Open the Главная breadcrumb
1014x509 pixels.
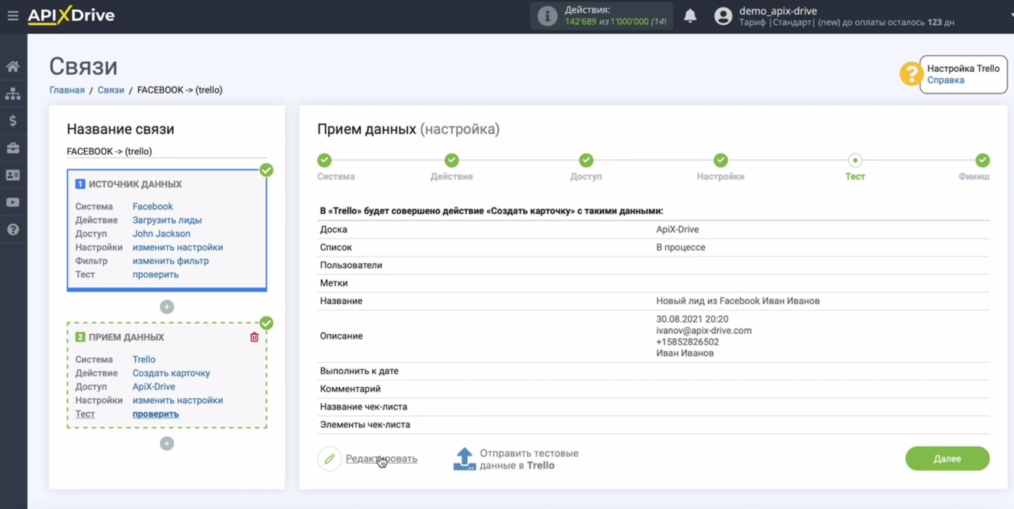point(67,90)
